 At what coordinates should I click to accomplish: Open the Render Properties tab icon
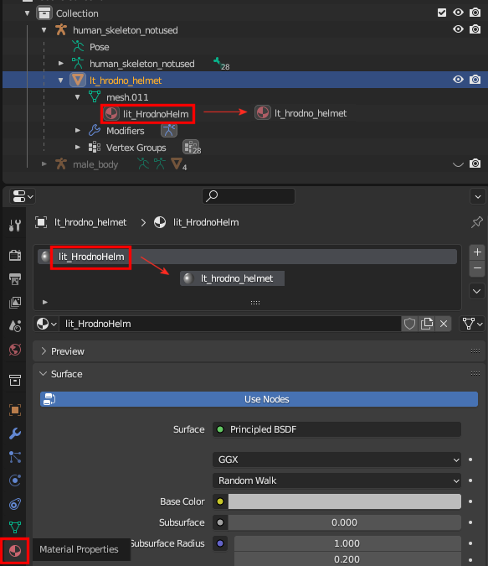pos(15,255)
